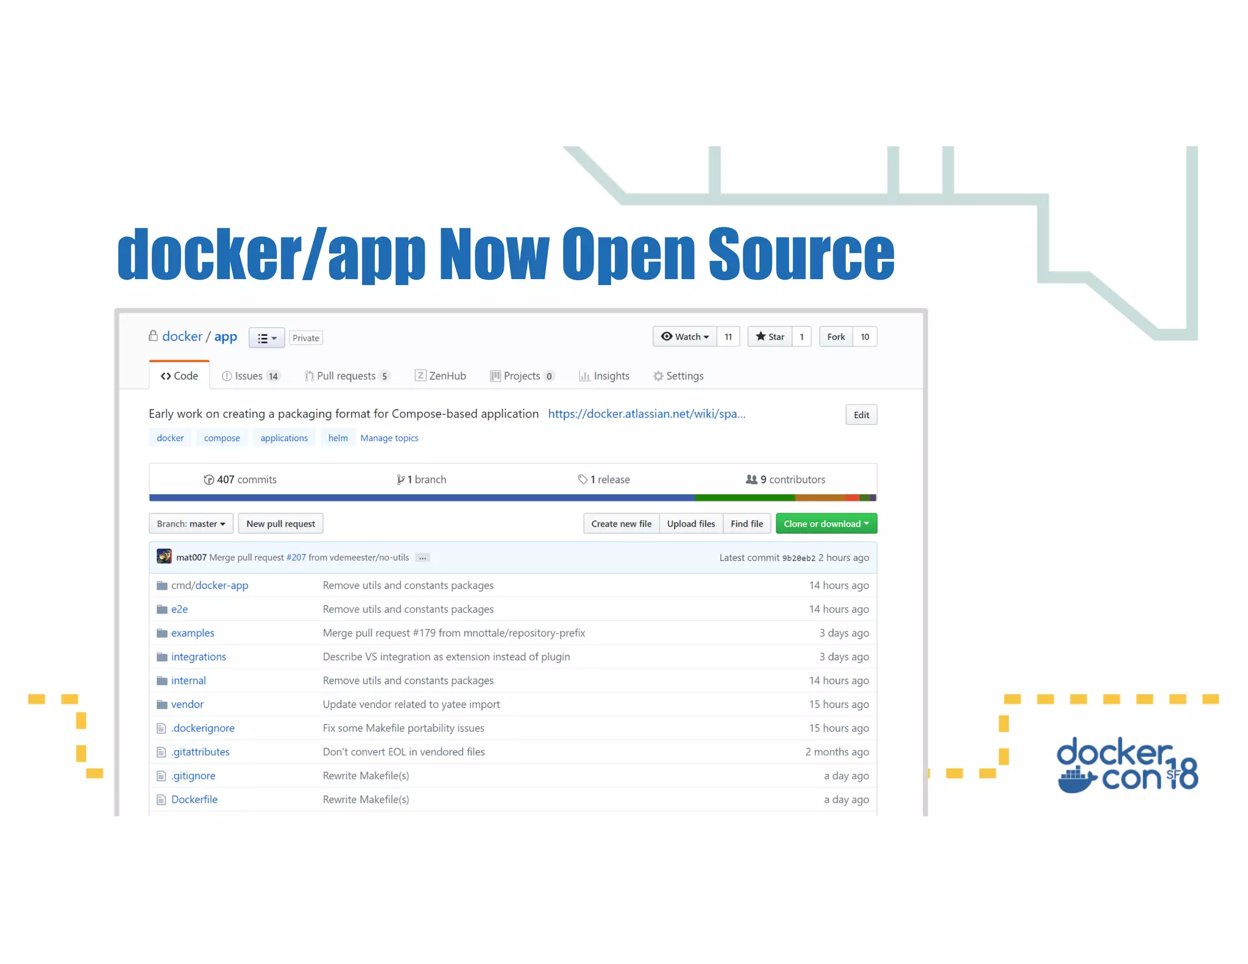Switch to the Code tab
The image size is (1248, 964).
click(179, 376)
